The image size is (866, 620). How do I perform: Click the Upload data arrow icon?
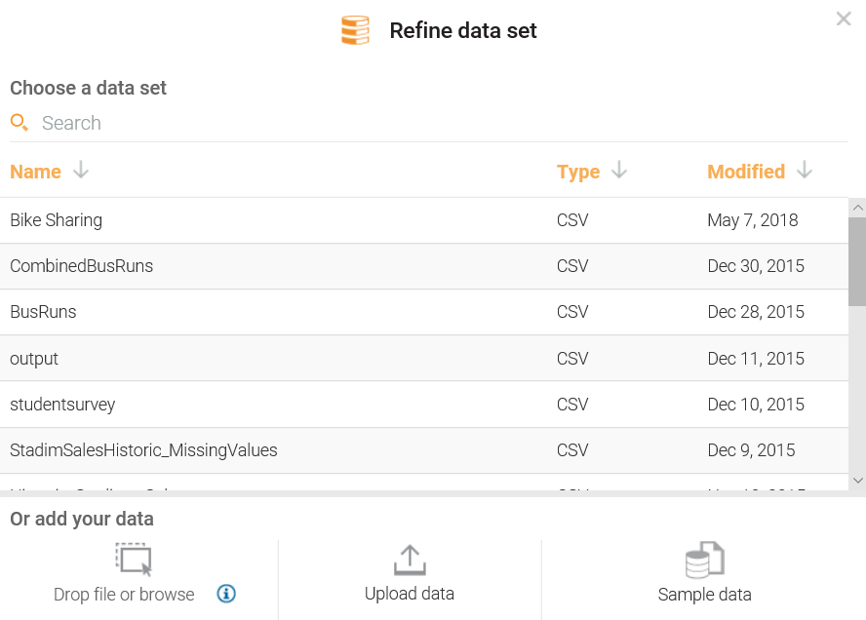coord(410,560)
